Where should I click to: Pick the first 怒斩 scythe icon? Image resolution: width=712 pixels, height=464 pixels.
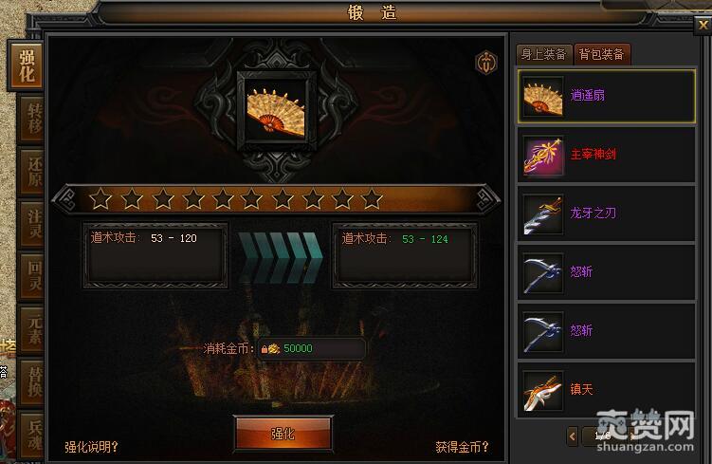pos(543,272)
